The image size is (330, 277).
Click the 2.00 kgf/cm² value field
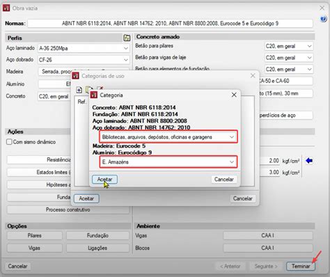pos(269,161)
